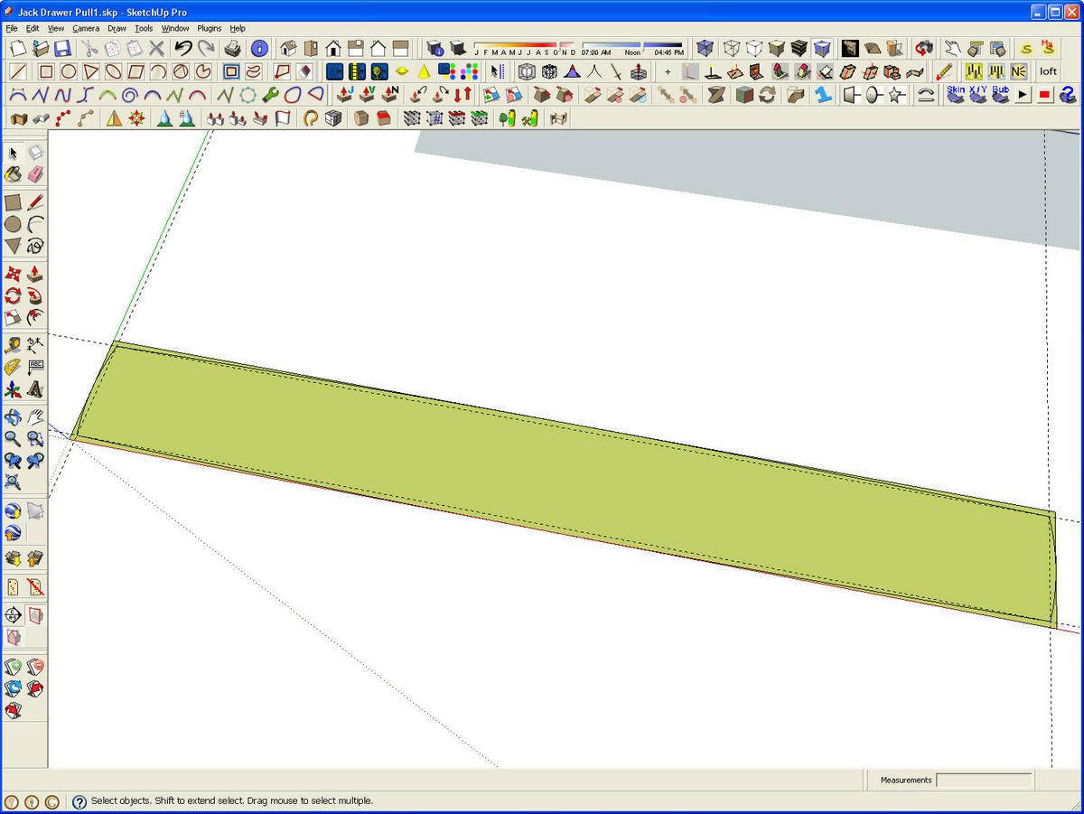The width and height of the screenshot is (1084, 814).
Task: Select the Push/Pull tool
Action: tap(35, 274)
